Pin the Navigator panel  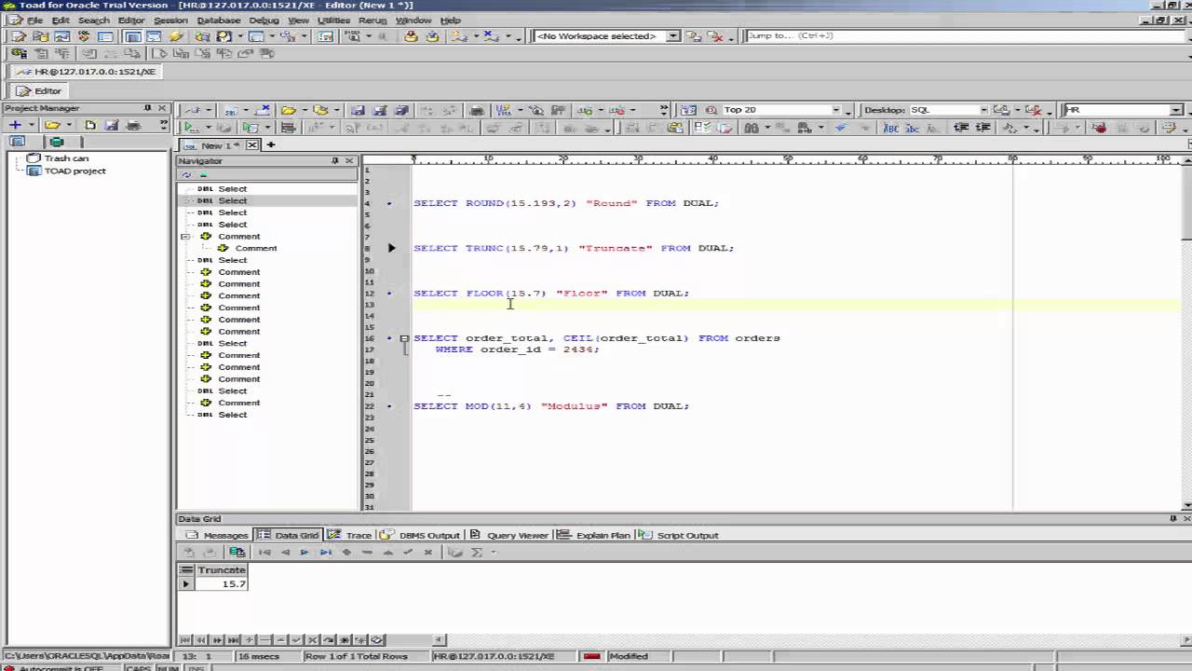335,161
